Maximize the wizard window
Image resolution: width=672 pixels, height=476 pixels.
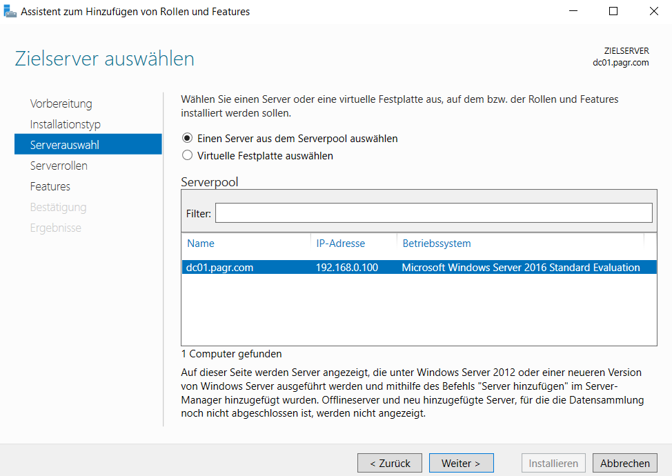pos(613,11)
